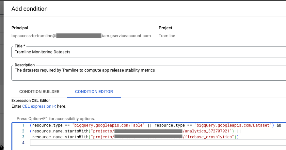The image size is (286, 150).
Task: Click the Project label
Action: pyautogui.click(x=166, y=28)
